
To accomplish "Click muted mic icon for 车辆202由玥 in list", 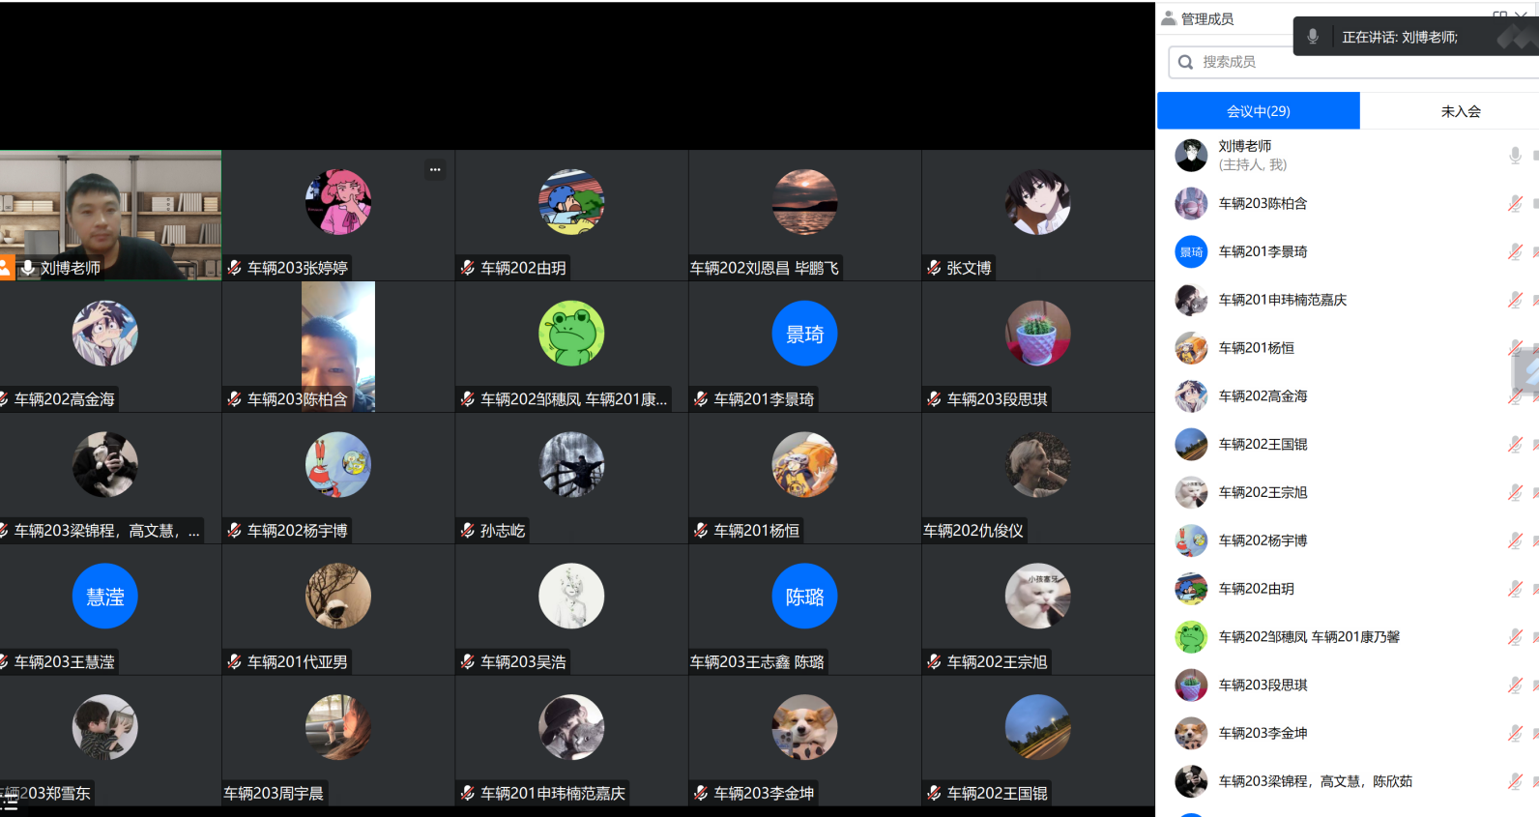I will coord(1515,589).
